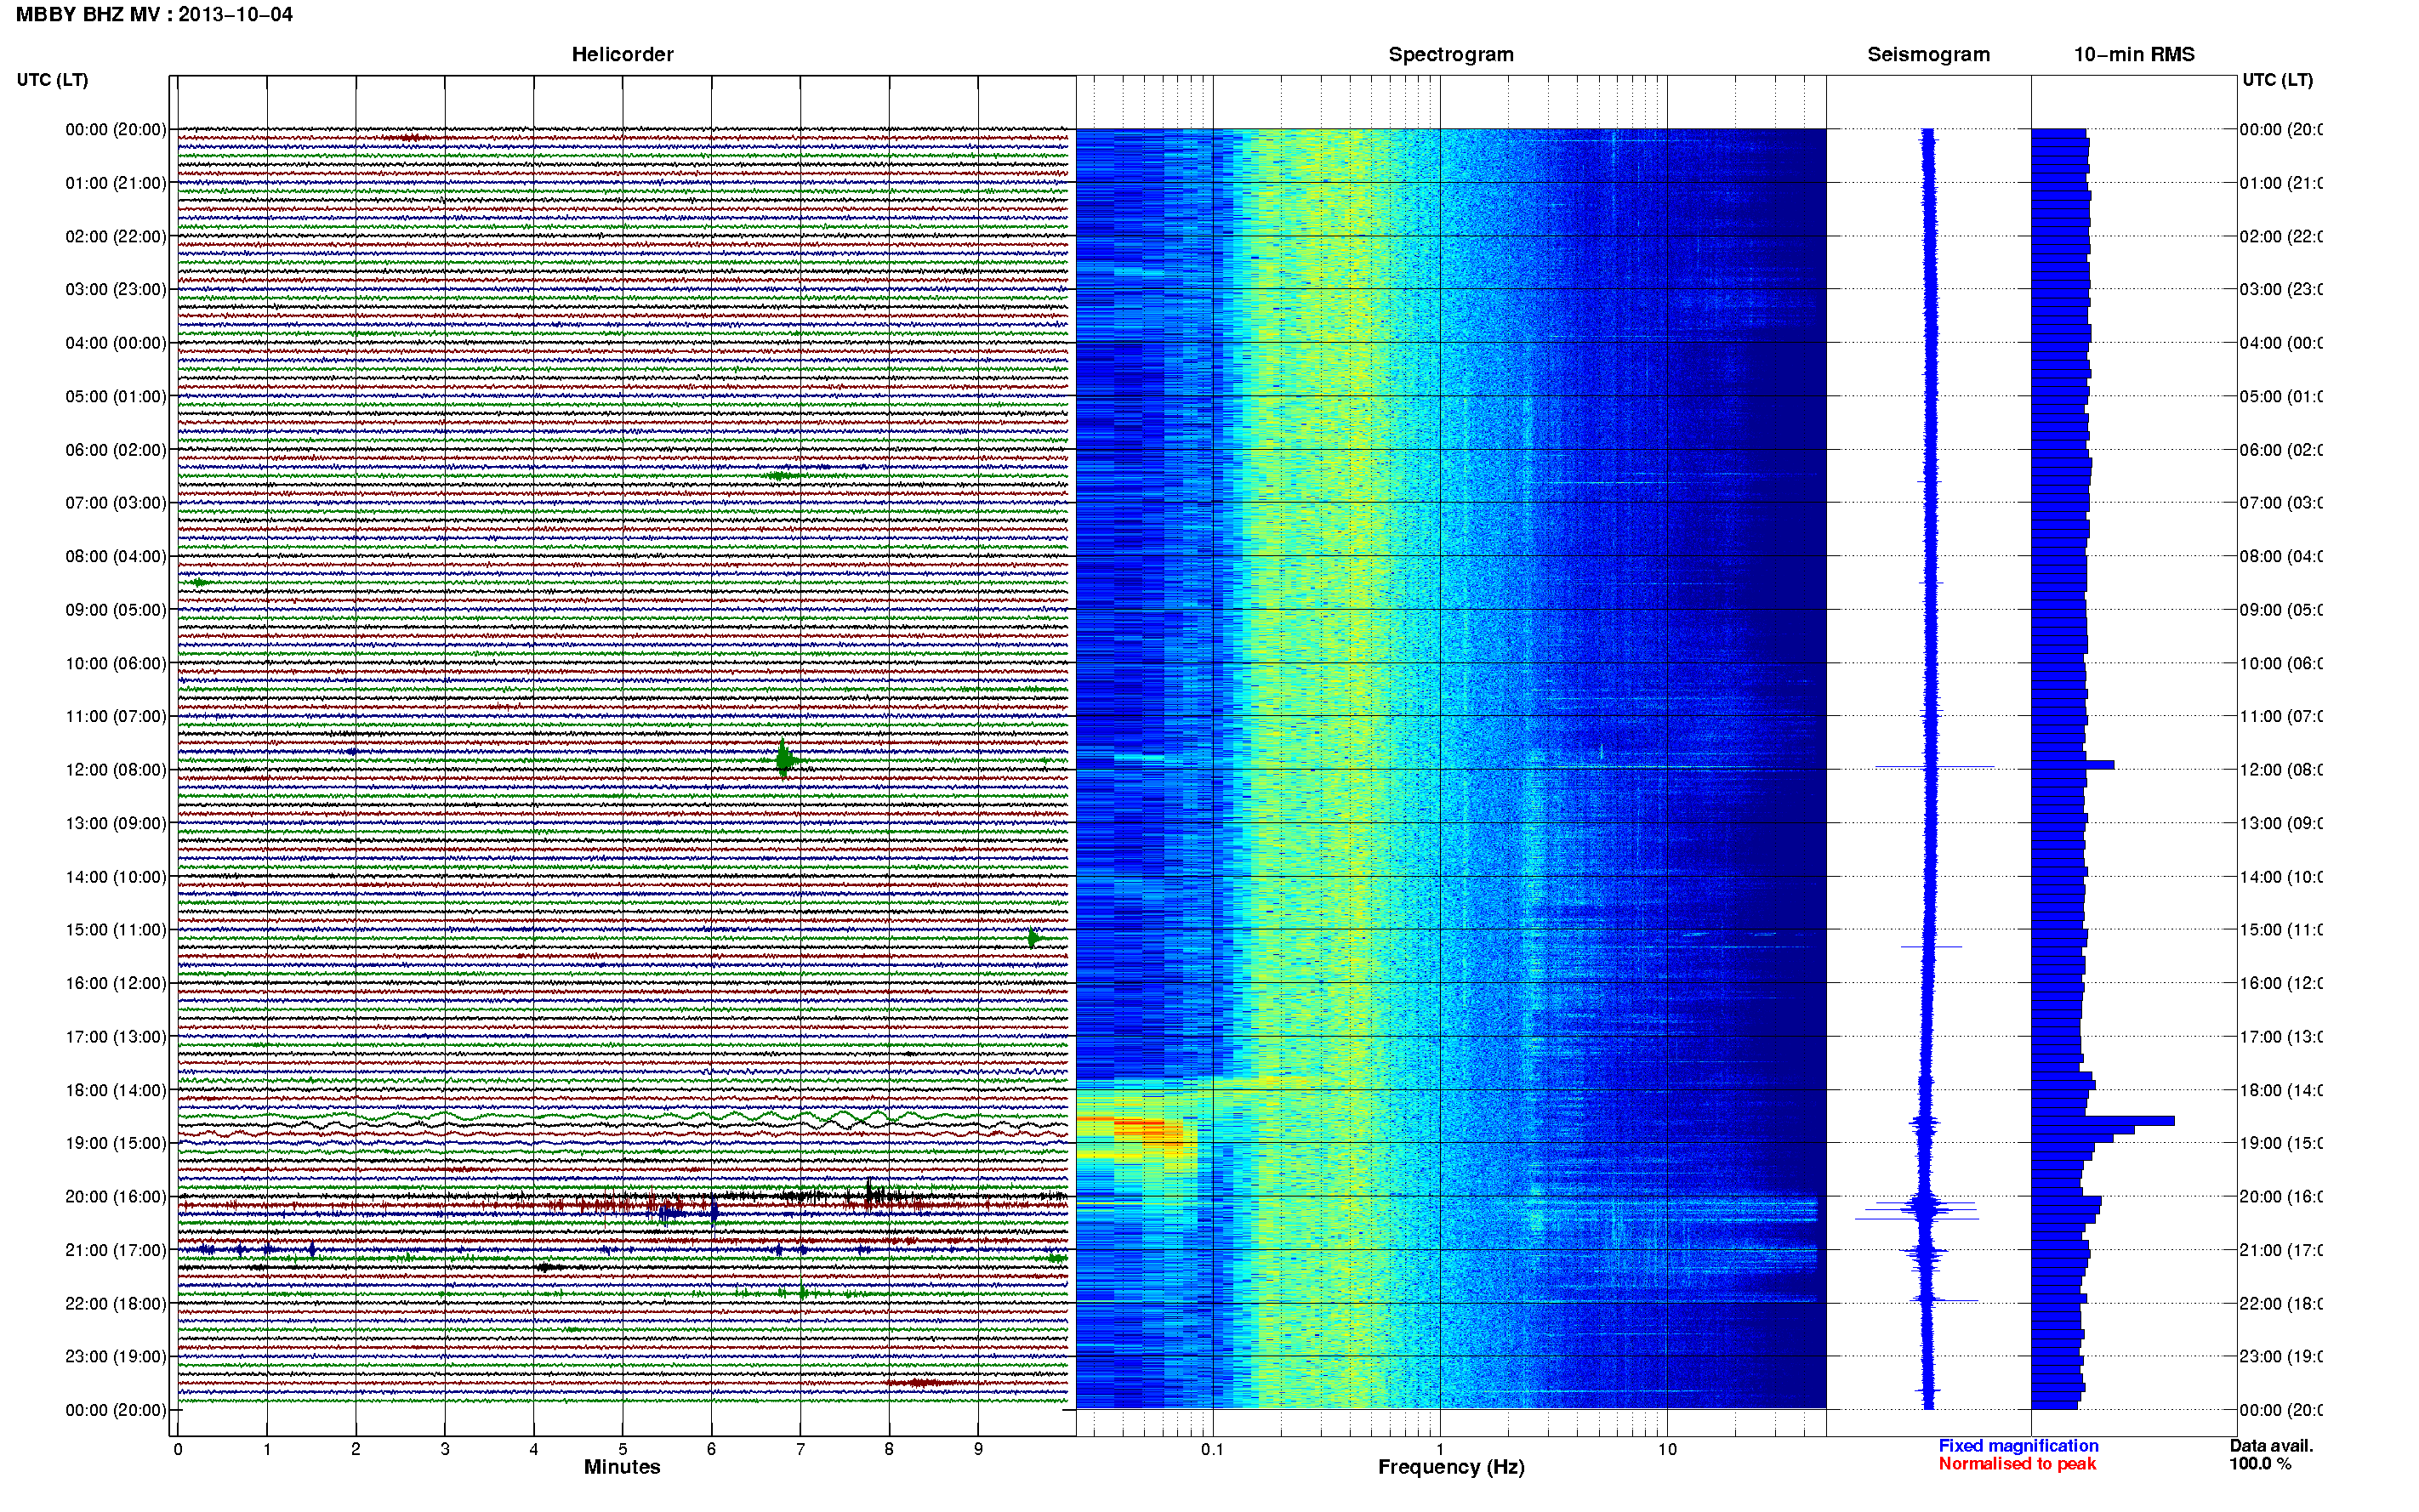The height and width of the screenshot is (1512, 2419).
Task: Click the "Seismogram" panel heading
Action: pos(1928,54)
